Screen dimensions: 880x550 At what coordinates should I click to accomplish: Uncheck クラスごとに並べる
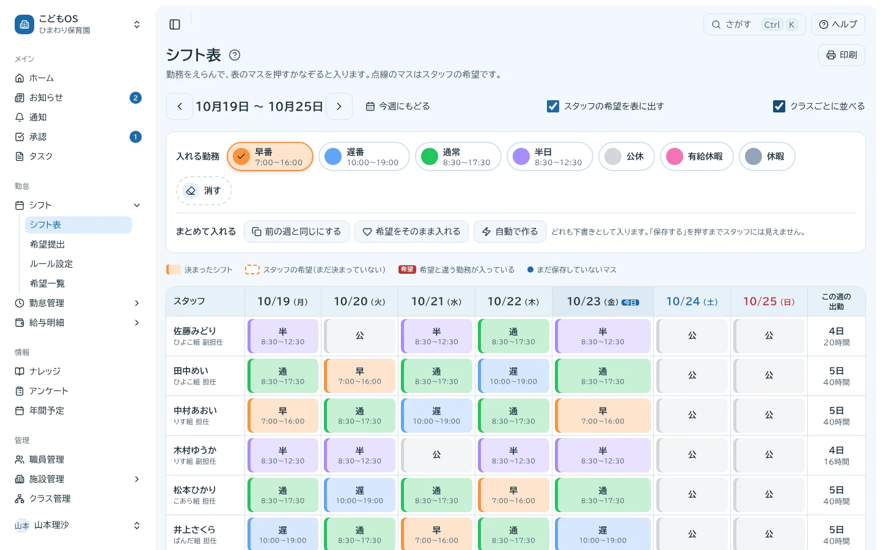(779, 106)
